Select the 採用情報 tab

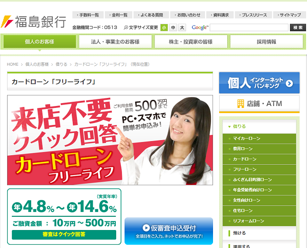(x=266, y=42)
